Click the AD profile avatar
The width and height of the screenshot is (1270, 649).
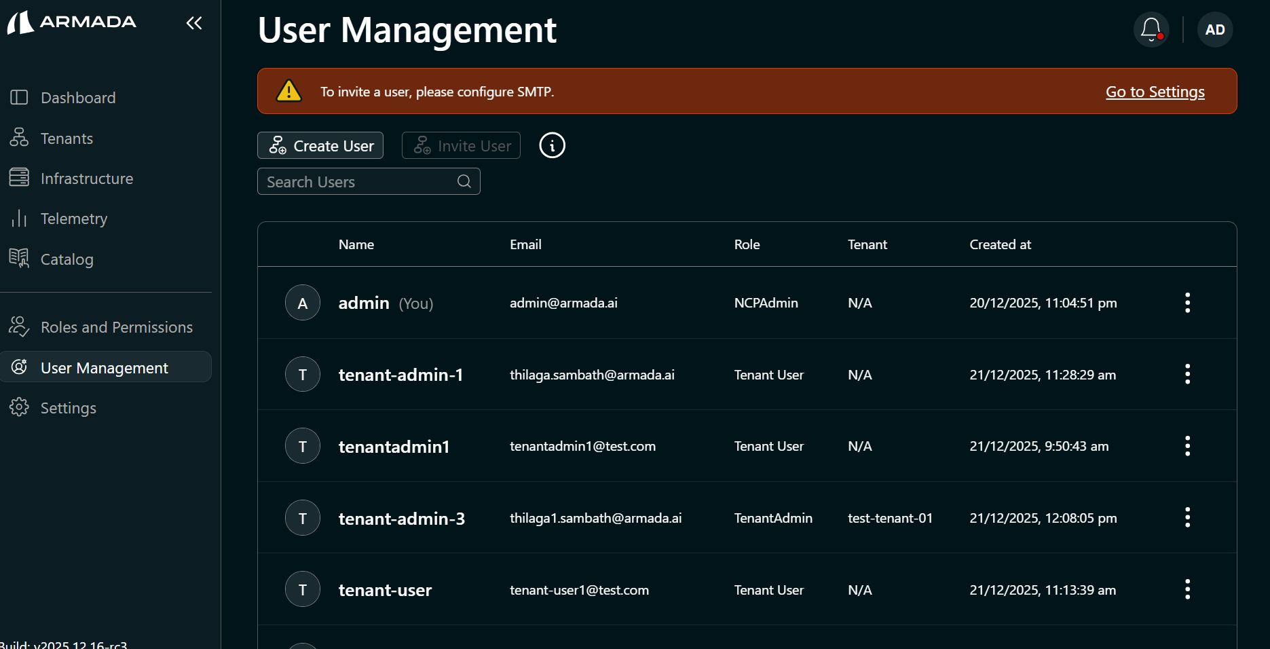[1215, 29]
